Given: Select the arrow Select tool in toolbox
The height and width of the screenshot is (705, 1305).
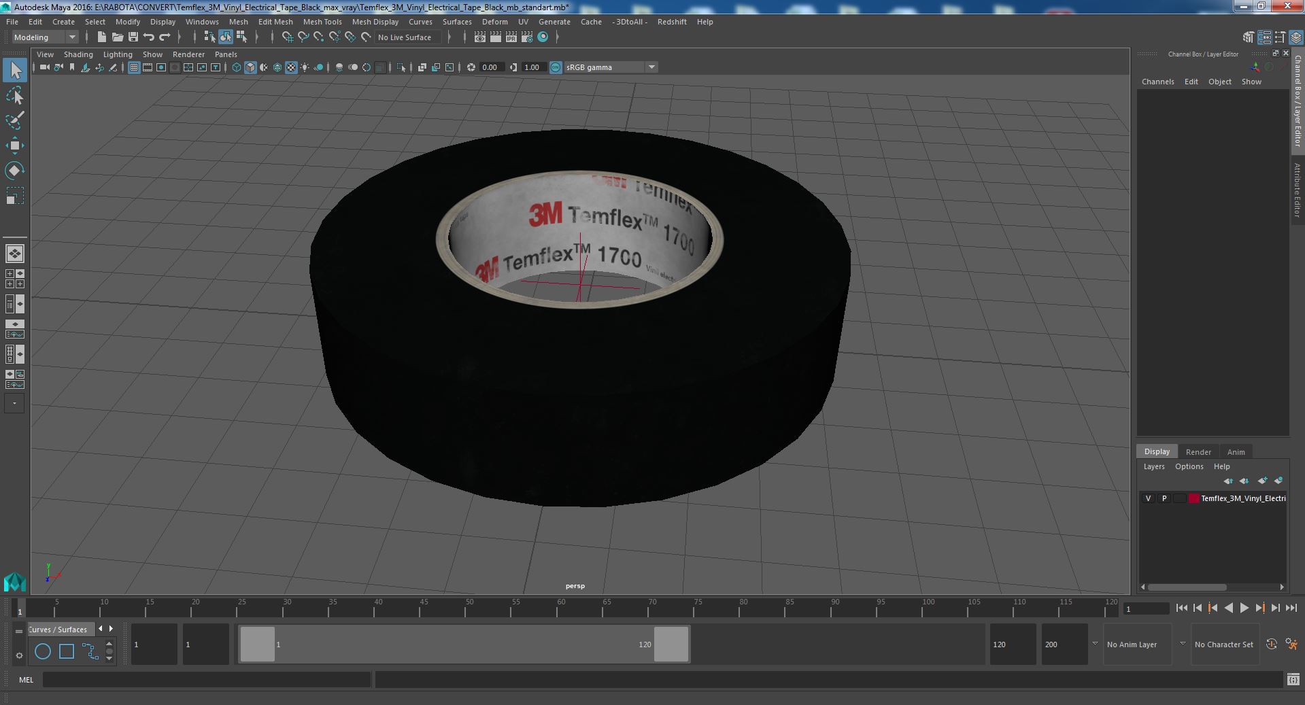Looking at the screenshot, I should point(15,70).
